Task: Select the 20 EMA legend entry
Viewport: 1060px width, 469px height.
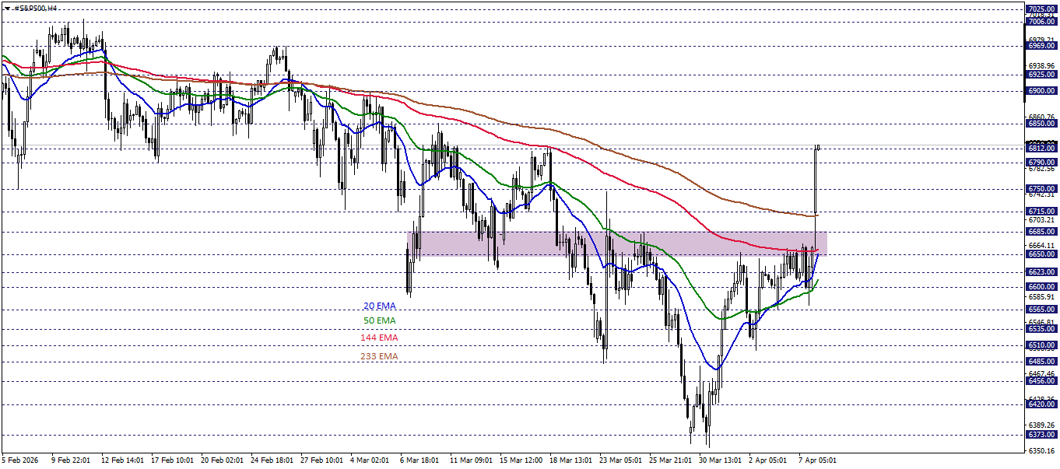Action: pos(381,305)
